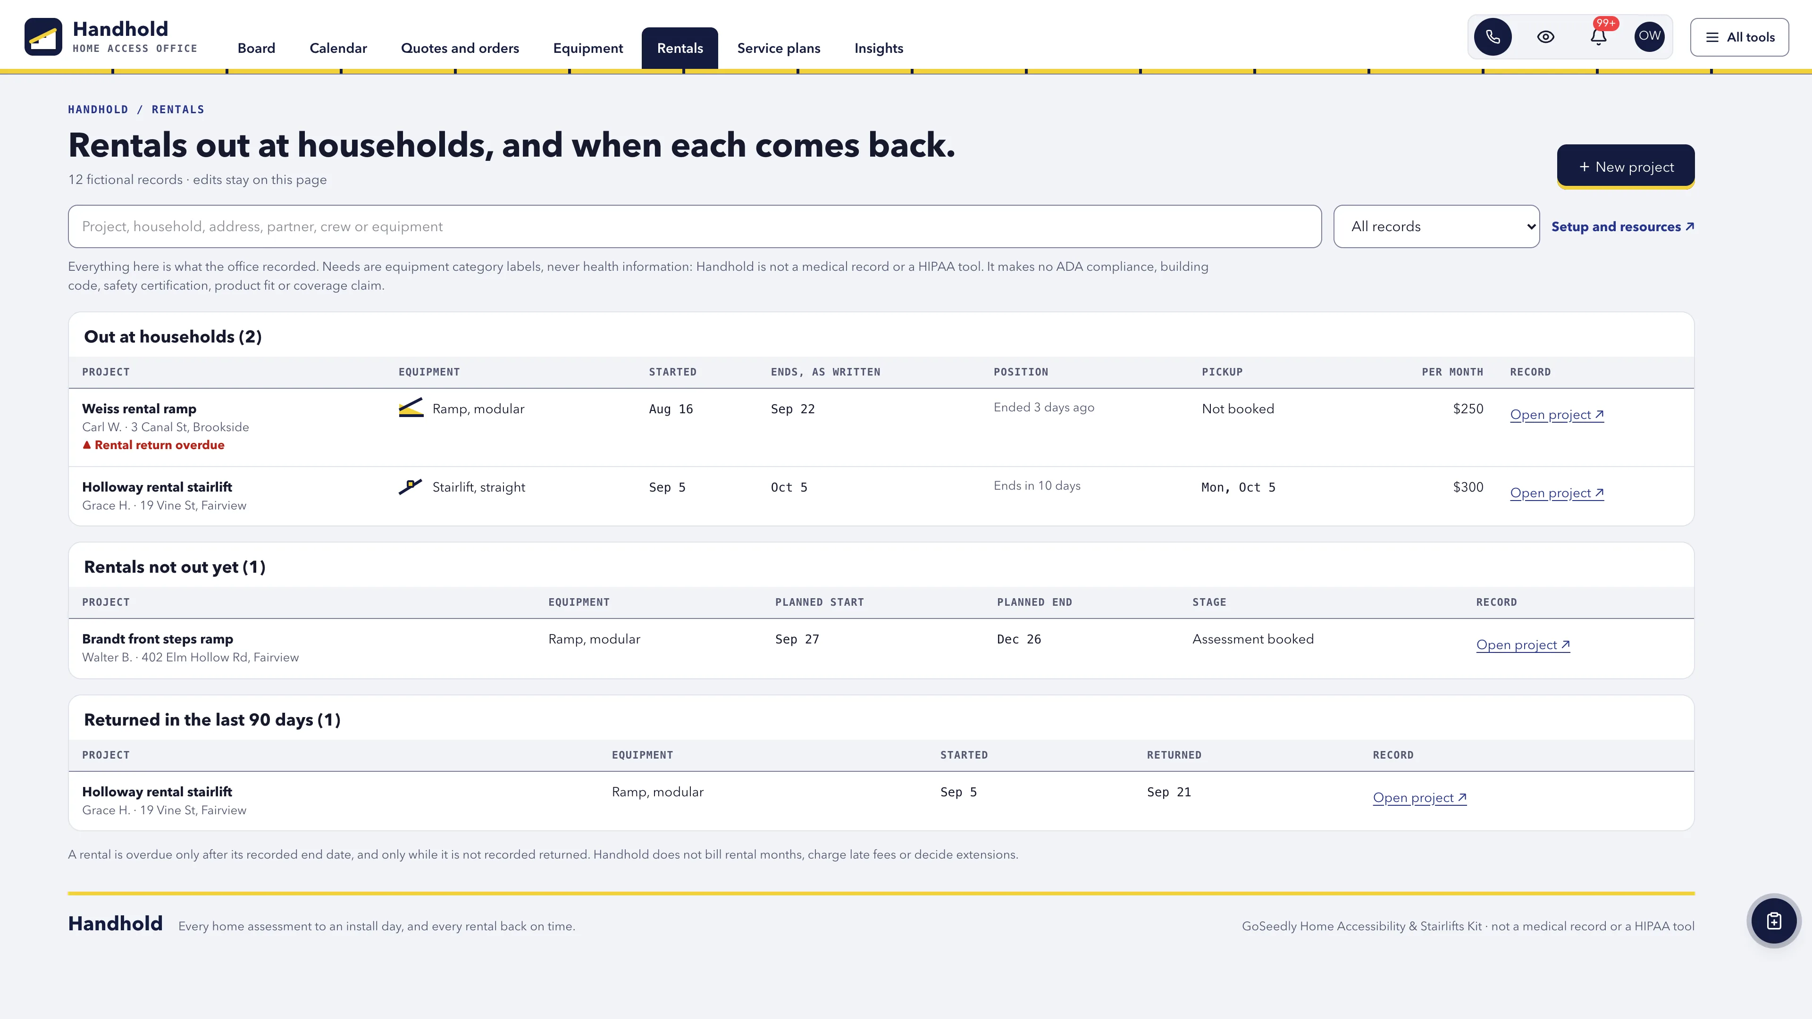
Task: Click the 'Sep 21' returned date
Action: coord(1169,792)
